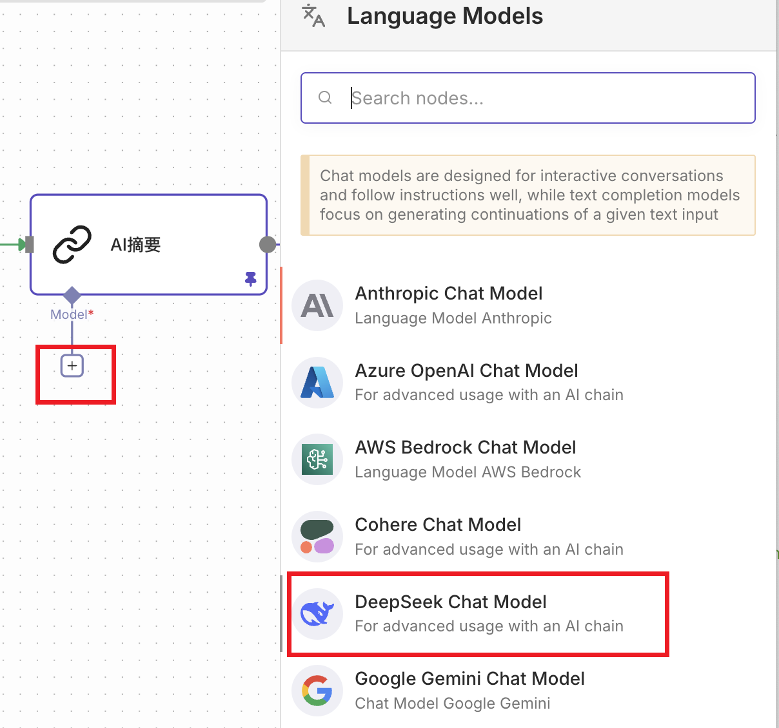Image resolution: width=779 pixels, height=728 pixels.
Task: Click the Anthropic logo icon
Action: click(317, 305)
